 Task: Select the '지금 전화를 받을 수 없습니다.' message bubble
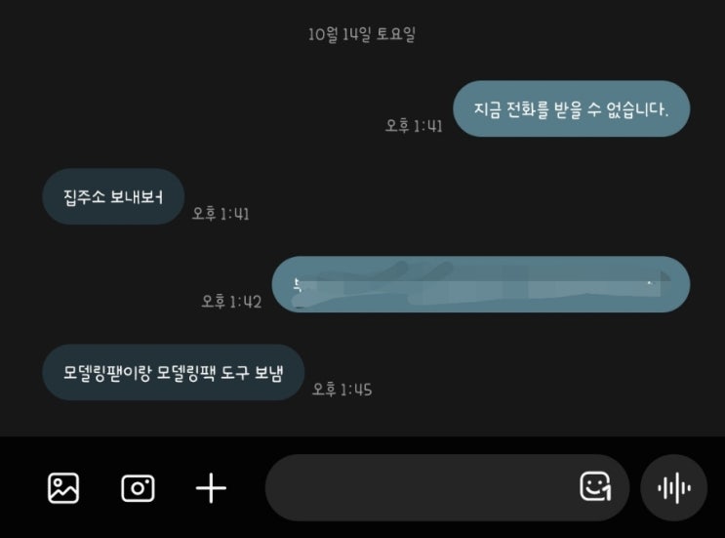[572, 108]
